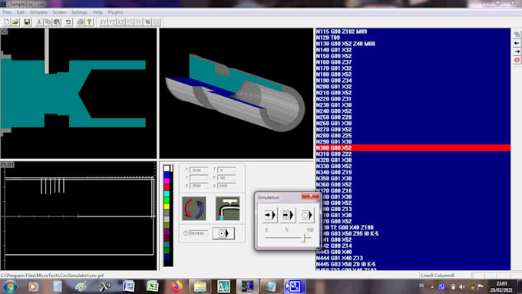The height and width of the screenshot is (294, 522).
Task: Step simulation with the second arrow button
Action: click(288, 215)
